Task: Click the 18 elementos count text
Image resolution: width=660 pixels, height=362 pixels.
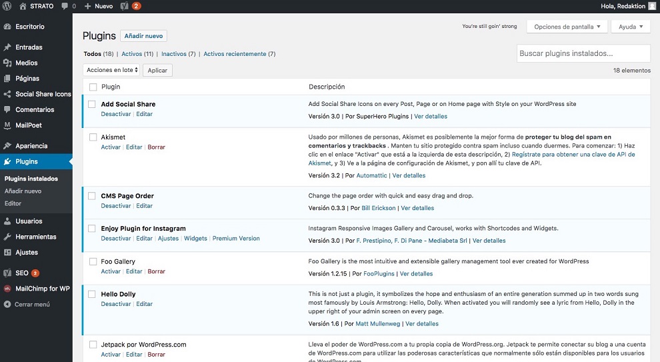Action: [632, 70]
